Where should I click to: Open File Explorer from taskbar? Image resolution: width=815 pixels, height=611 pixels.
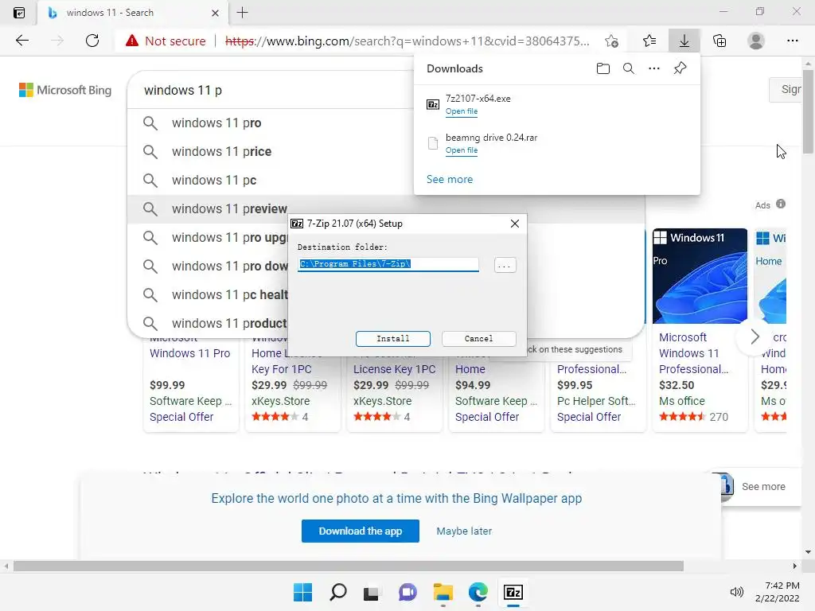[x=443, y=592]
